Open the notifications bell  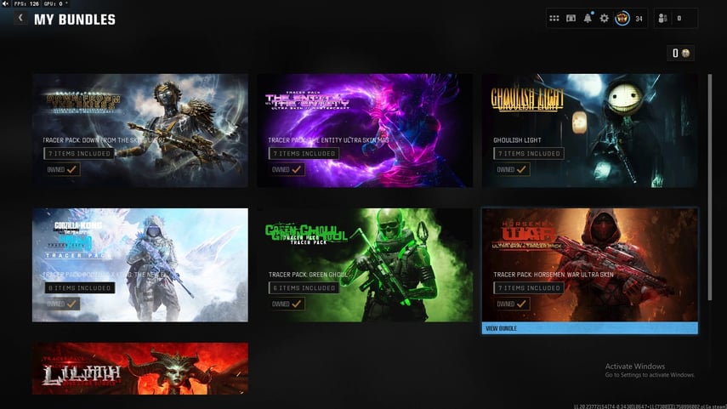[588, 18]
